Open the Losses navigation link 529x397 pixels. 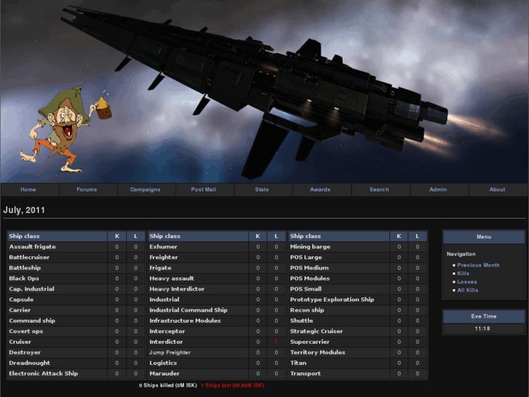467,282
